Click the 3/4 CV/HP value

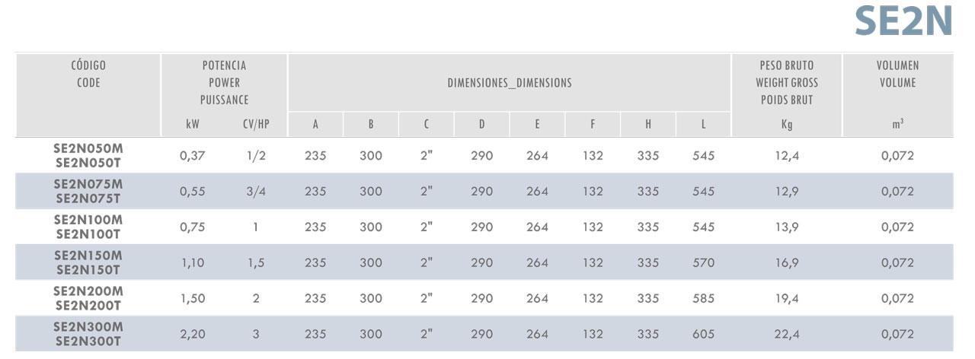point(257,192)
